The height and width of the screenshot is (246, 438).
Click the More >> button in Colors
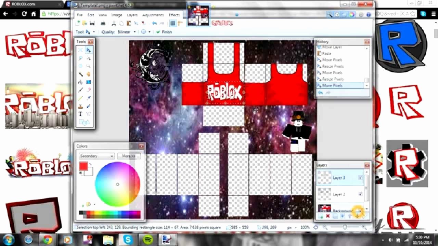[129, 156]
